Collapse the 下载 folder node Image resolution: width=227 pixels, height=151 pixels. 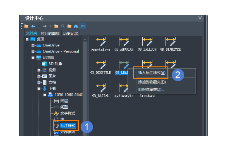coord(39,89)
